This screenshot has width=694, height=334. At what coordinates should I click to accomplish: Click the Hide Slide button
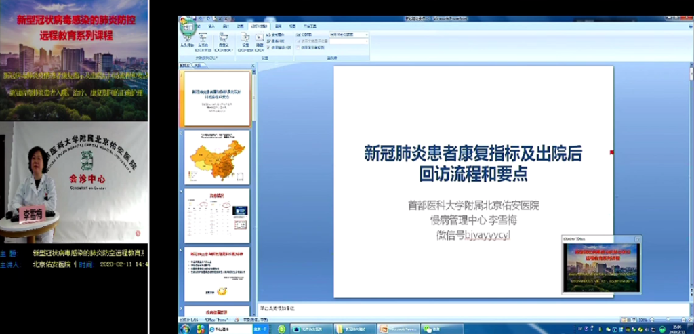point(260,41)
